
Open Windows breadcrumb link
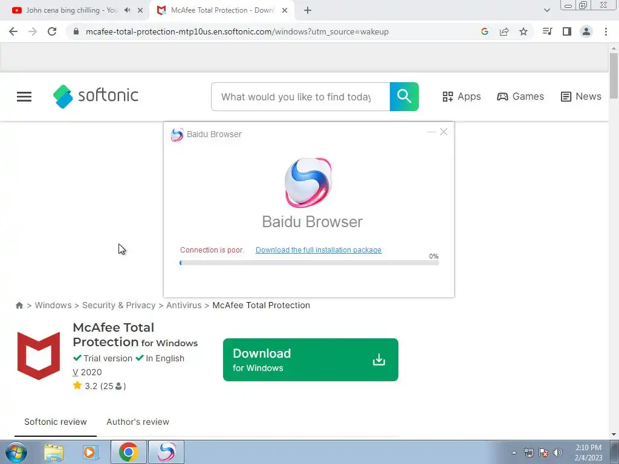53,305
